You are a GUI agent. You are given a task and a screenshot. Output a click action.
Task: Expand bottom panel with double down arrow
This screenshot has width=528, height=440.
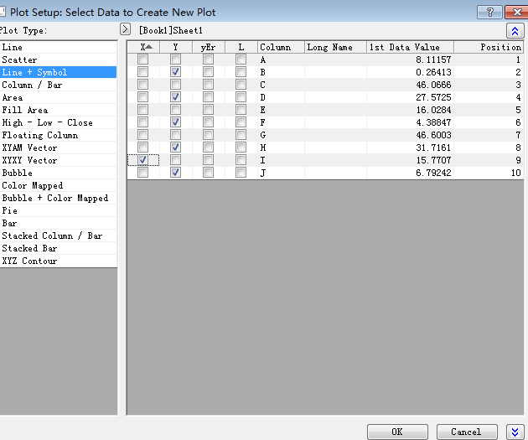point(515,432)
